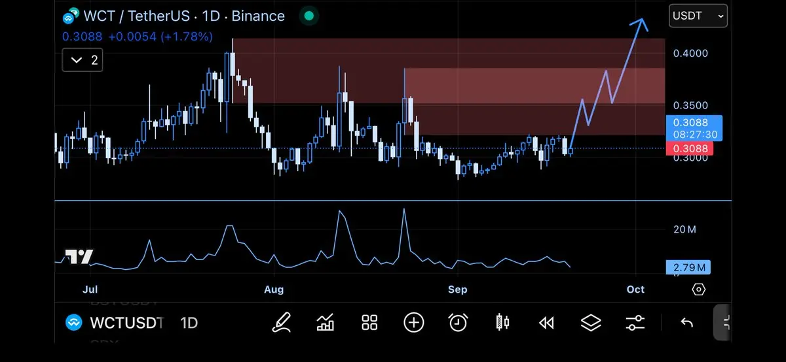Click the Aug date axis label
The width and height of the screenshot is (786, 362).
(x=273, y=289)
